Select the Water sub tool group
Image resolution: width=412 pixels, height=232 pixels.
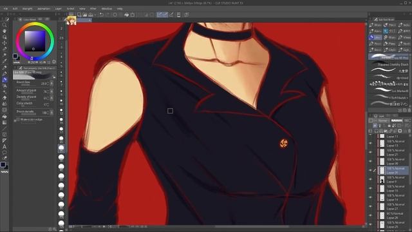click(375, 25)
